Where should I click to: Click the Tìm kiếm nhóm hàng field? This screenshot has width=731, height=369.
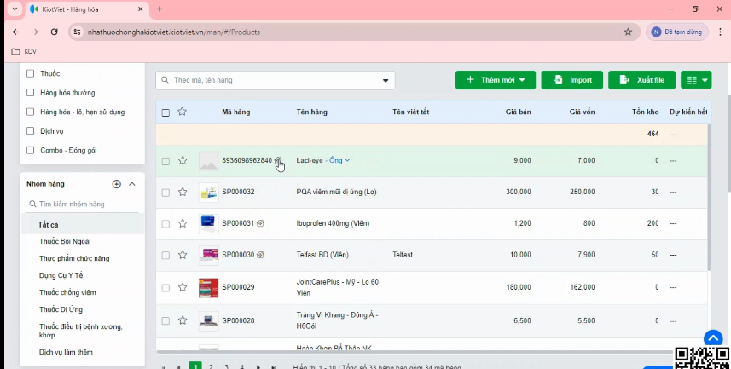[x=83, y=204]
